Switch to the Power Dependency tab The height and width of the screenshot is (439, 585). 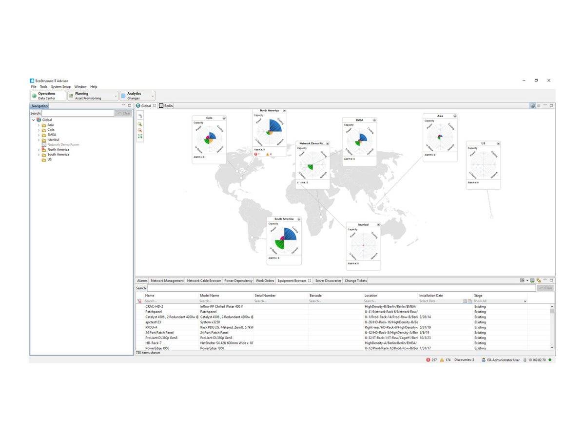point(239,280)
